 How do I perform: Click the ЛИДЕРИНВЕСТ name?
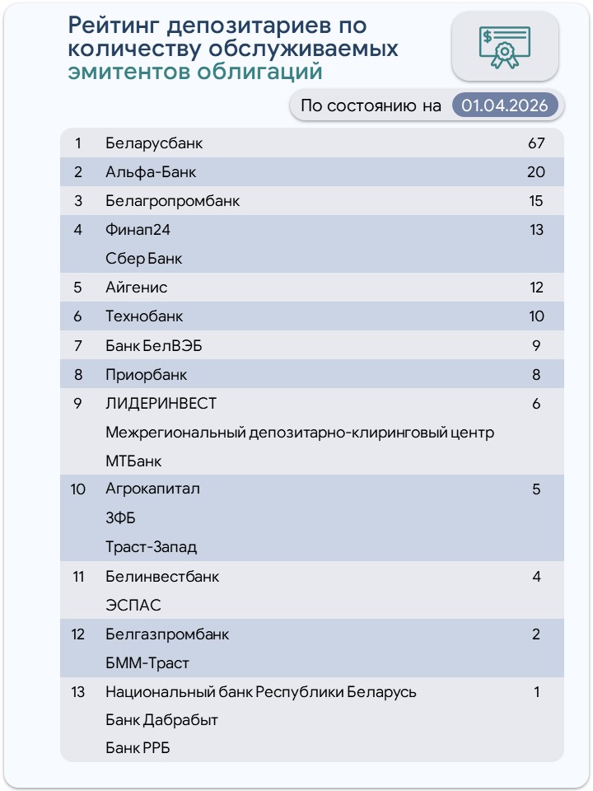161,404
